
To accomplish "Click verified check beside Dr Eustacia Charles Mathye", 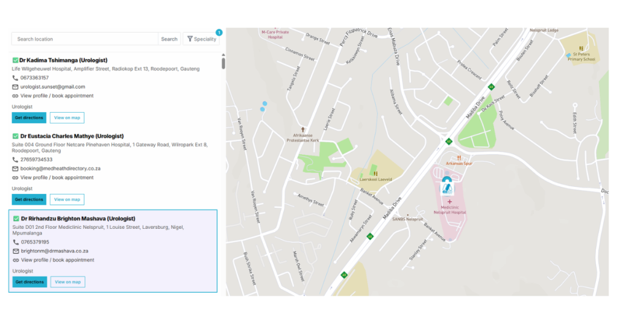I will 15,136.
